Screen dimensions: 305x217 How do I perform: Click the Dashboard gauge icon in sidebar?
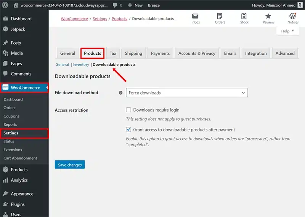pyautogui.click(x=5, y=19)
